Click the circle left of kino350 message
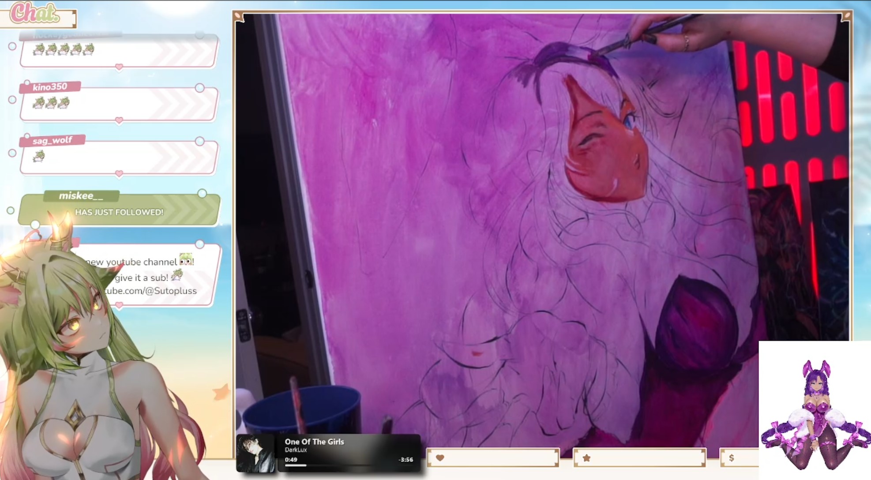Screen dimensions: 871x480 tap(12, 100)
